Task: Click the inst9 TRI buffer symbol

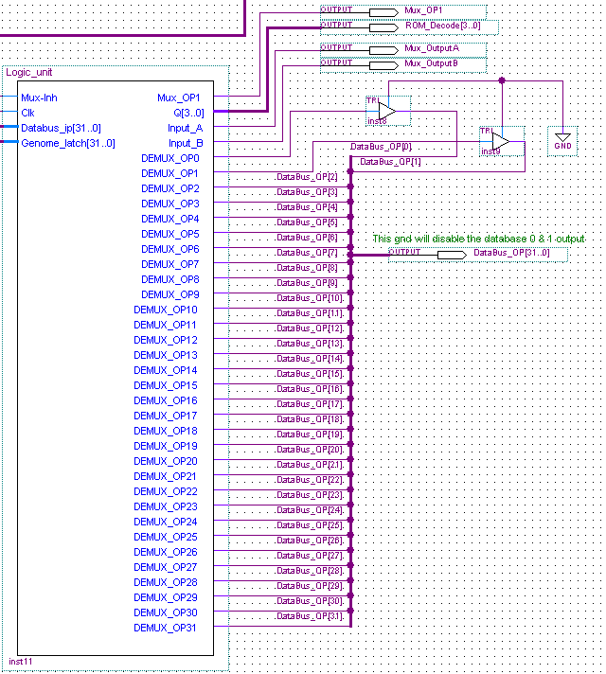Action: click(500, 141)
